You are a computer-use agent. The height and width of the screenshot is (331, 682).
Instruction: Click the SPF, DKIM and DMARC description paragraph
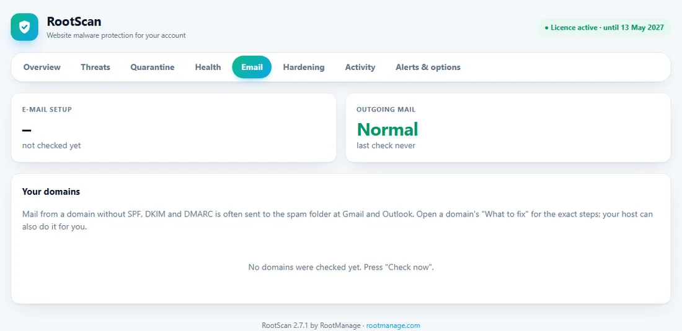point(337,220)
